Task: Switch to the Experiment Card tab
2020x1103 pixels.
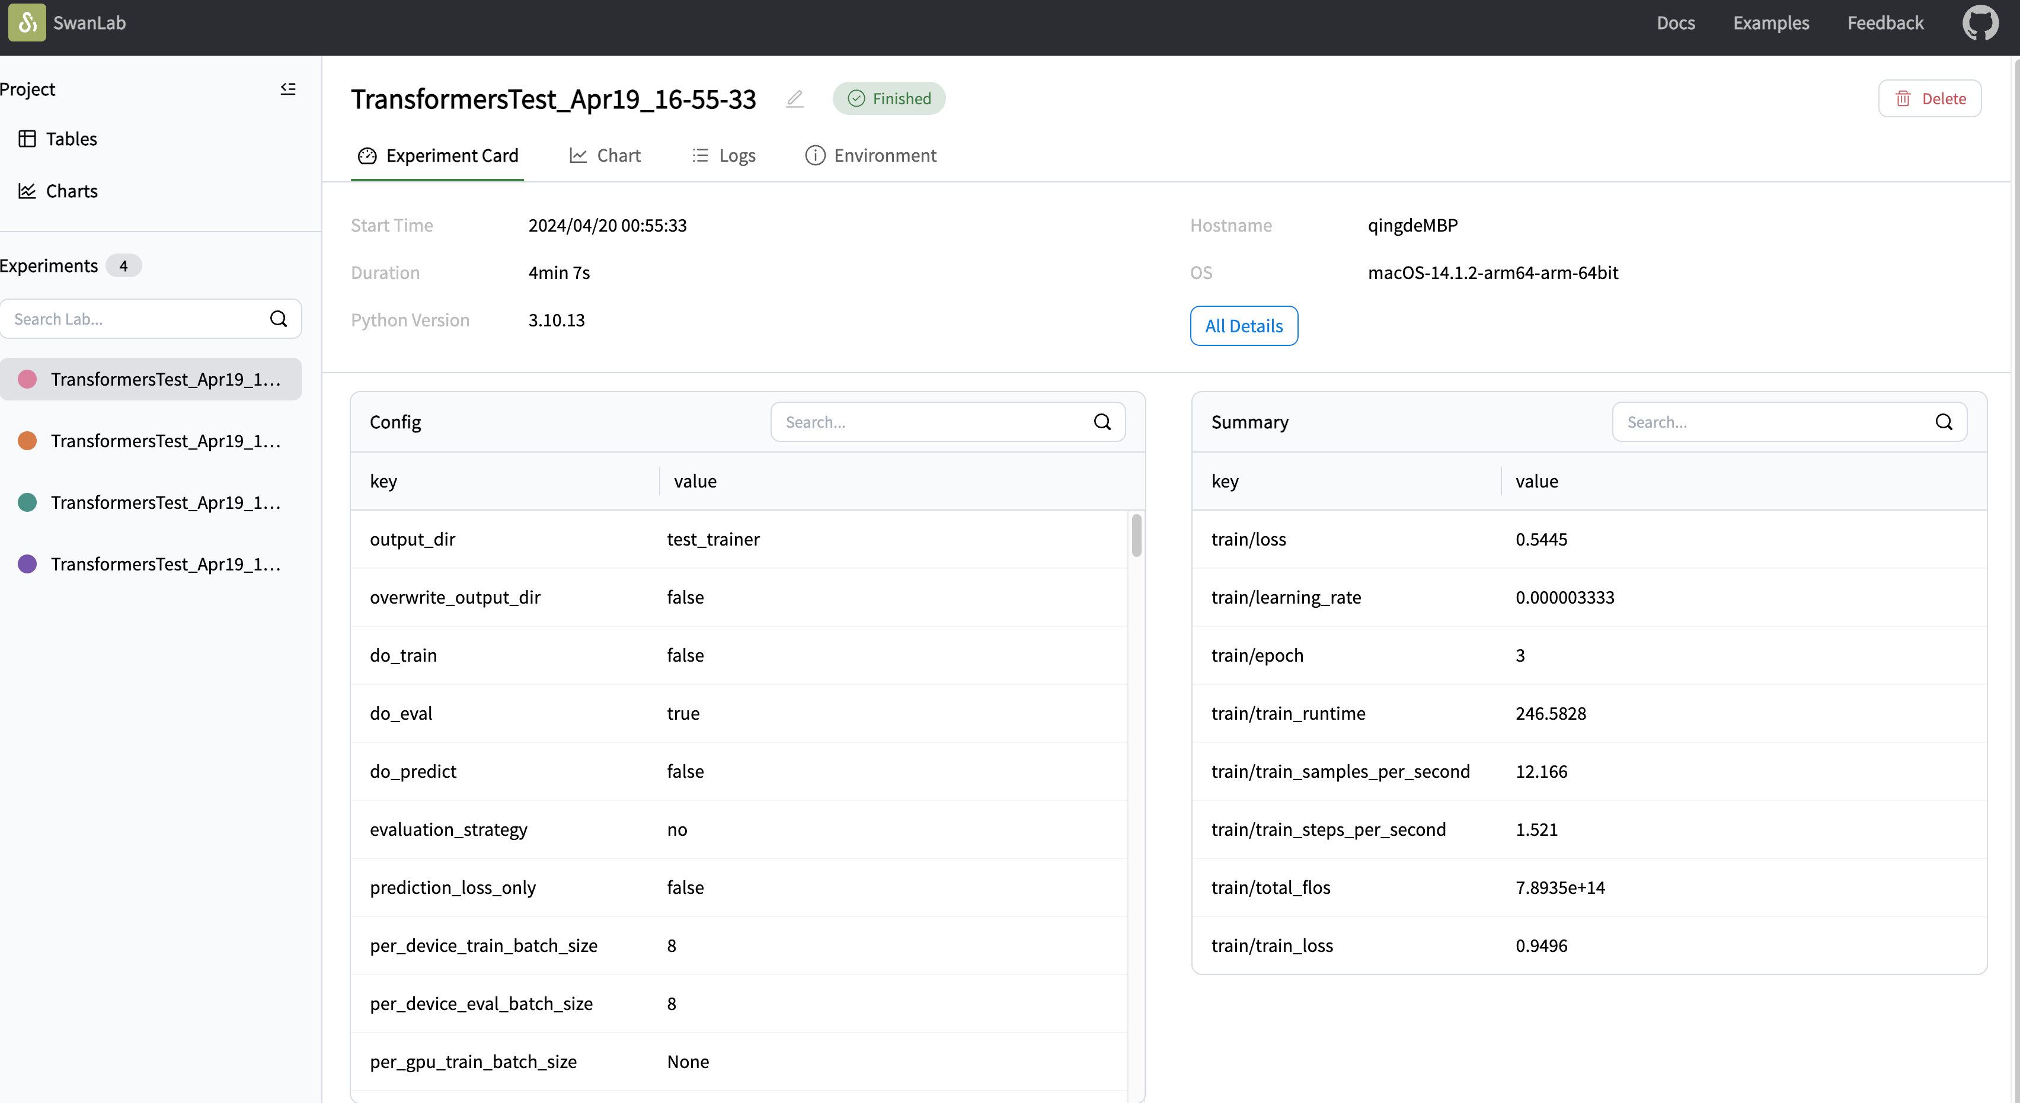Action: [437, 155]
